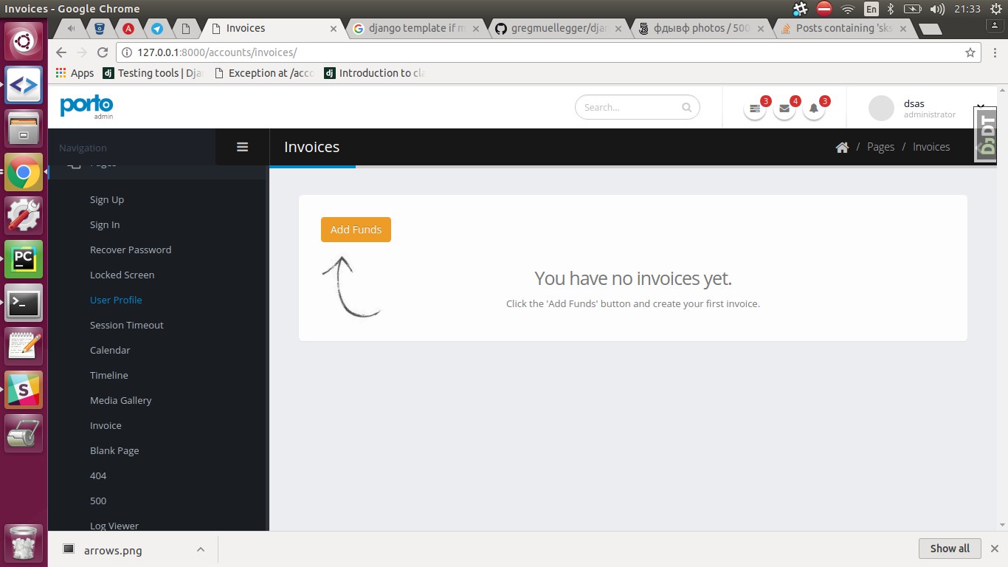Open Slack from the Ubuntu dock
1008x567 pixels.
coord(24,390)
